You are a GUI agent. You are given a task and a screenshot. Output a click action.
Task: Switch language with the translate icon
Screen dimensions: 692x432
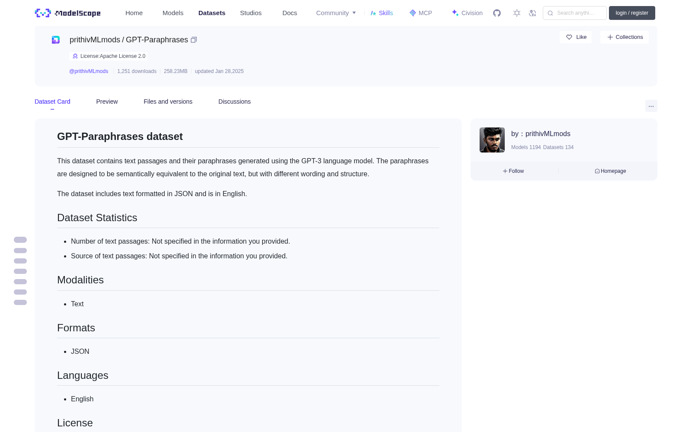(532, 13)
